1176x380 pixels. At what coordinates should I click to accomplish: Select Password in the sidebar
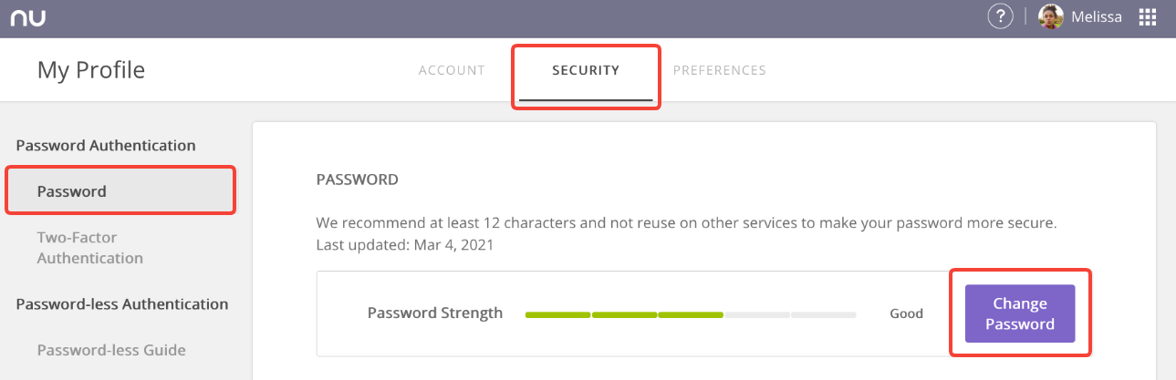point(120,190)
